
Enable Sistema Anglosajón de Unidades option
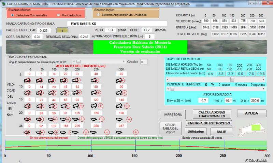(x=99, y=15)
